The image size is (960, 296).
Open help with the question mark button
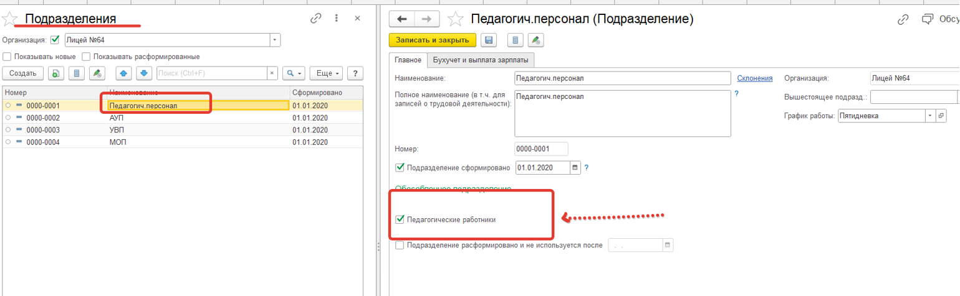click(x=355, y=73)
